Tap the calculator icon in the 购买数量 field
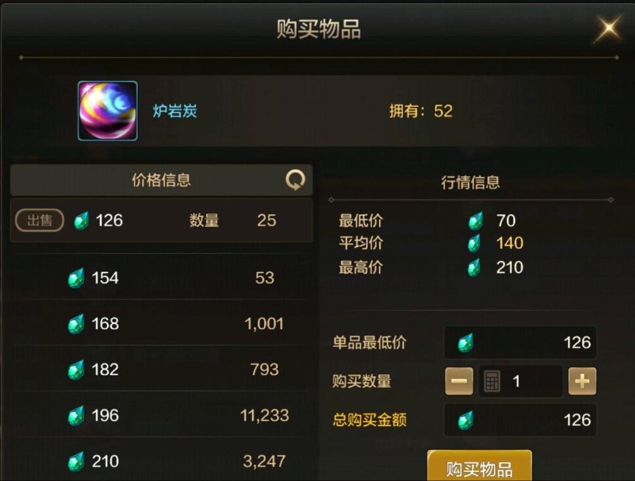The width and height of the screenshot is (635, 481). coord(492,381)
